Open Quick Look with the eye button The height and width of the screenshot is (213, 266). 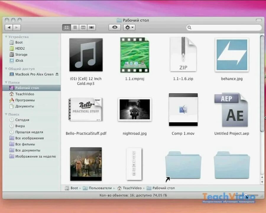pos(115,27)
